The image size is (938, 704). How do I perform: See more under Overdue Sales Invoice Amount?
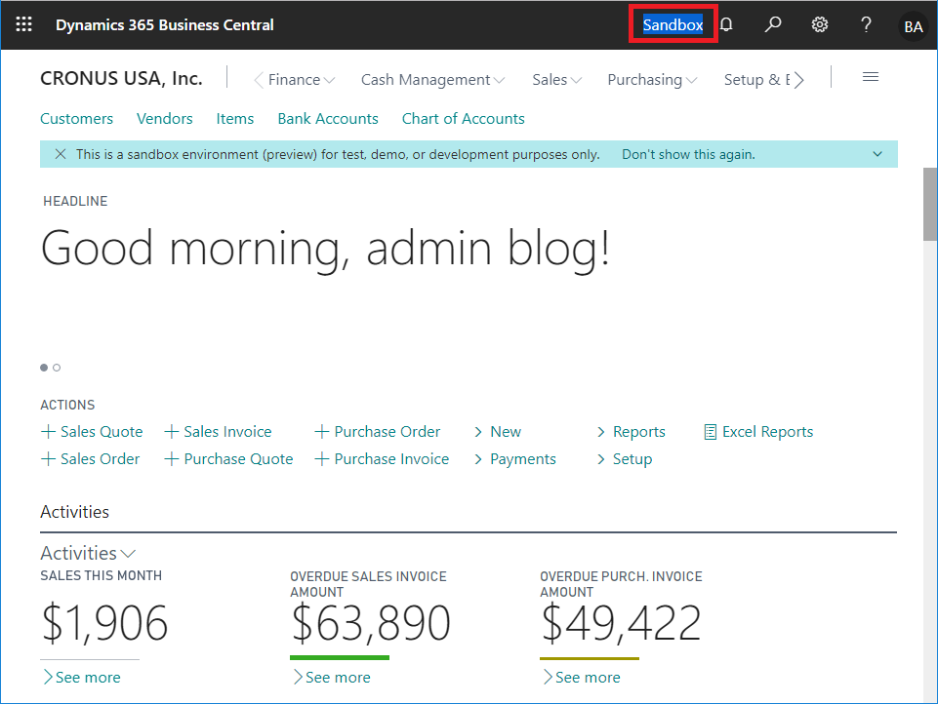(x=332, y=677)
